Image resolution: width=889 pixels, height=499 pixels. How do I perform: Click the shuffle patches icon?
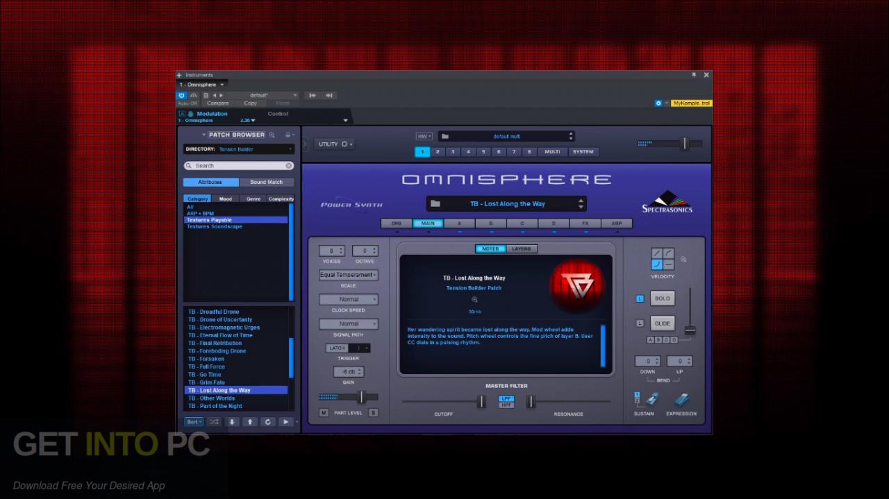pyautogui.click(x=214, y=422)
